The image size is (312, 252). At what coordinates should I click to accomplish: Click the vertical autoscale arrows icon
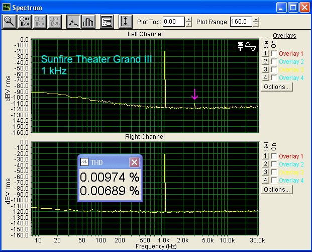(125, 22)
